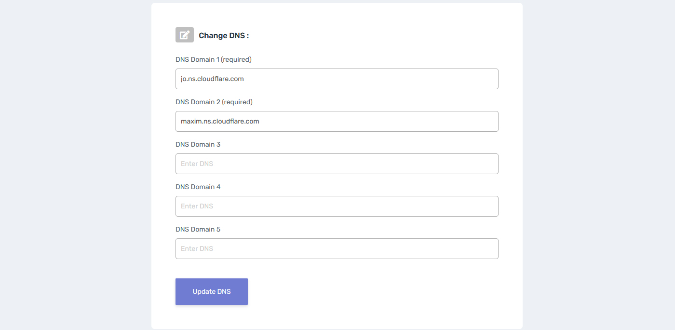Click the "DNS Domain 3" label
The image size is (675, 330).
point(198,145)
